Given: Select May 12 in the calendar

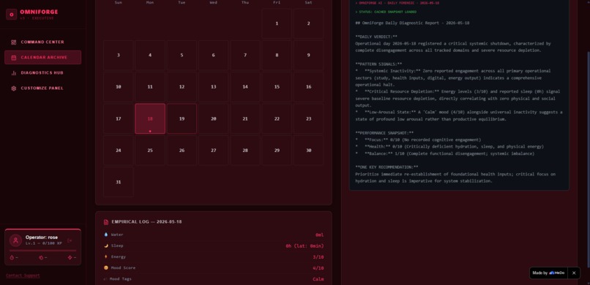Looking at the screenshot, I should click(182, 87).
